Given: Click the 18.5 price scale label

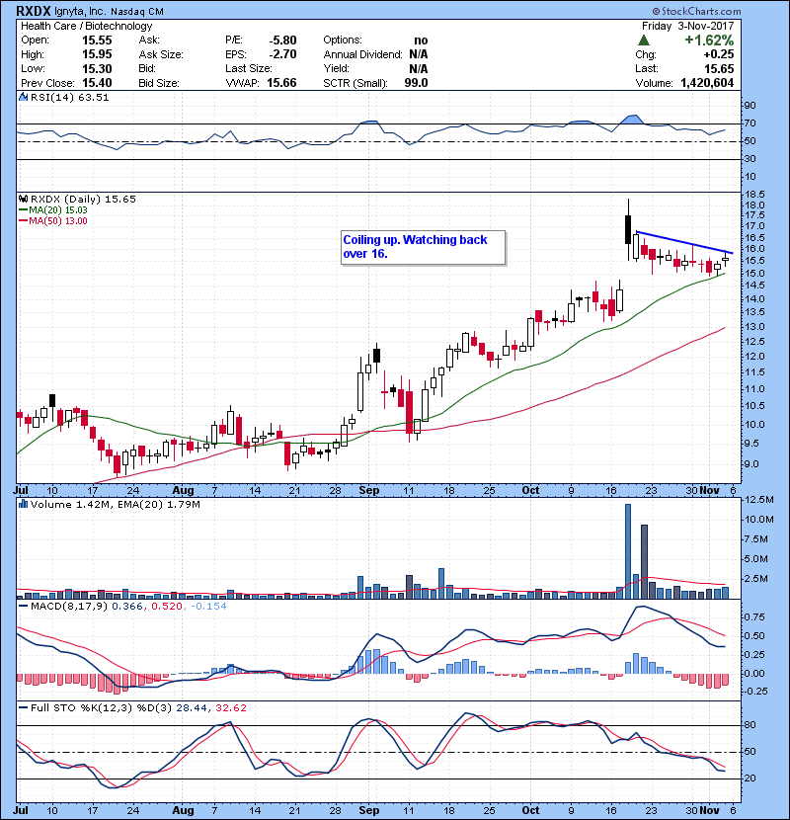Looking at the screenshot, I should tap(753, 194).
